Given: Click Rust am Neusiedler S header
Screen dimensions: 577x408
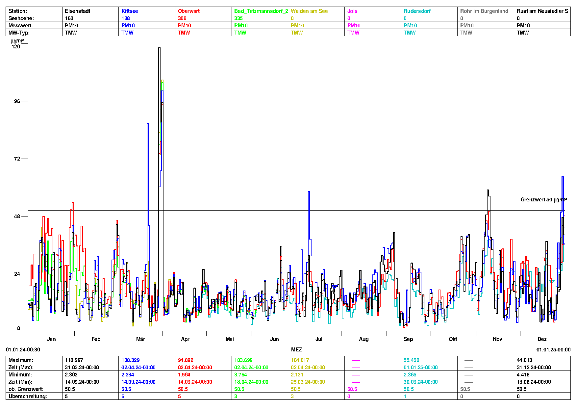Looking at the screenshot, I should click(542, 11).
